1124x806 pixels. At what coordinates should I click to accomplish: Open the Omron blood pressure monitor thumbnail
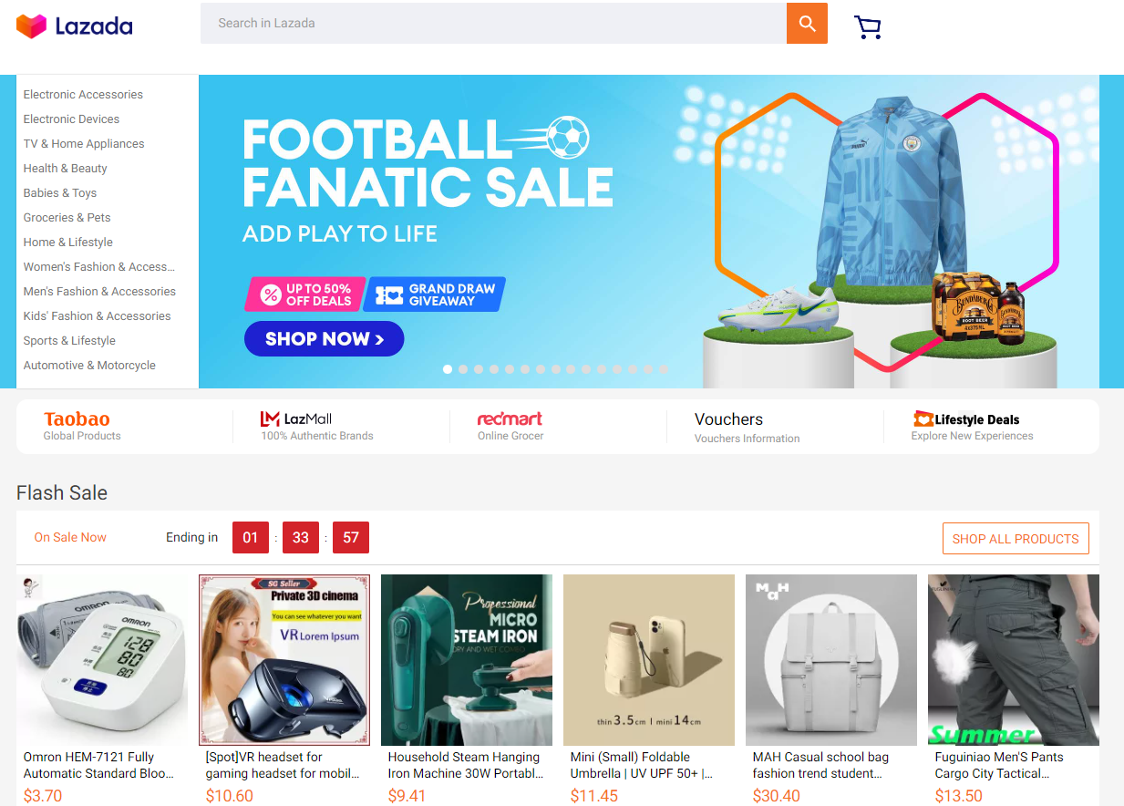click(x=102, y=660)
